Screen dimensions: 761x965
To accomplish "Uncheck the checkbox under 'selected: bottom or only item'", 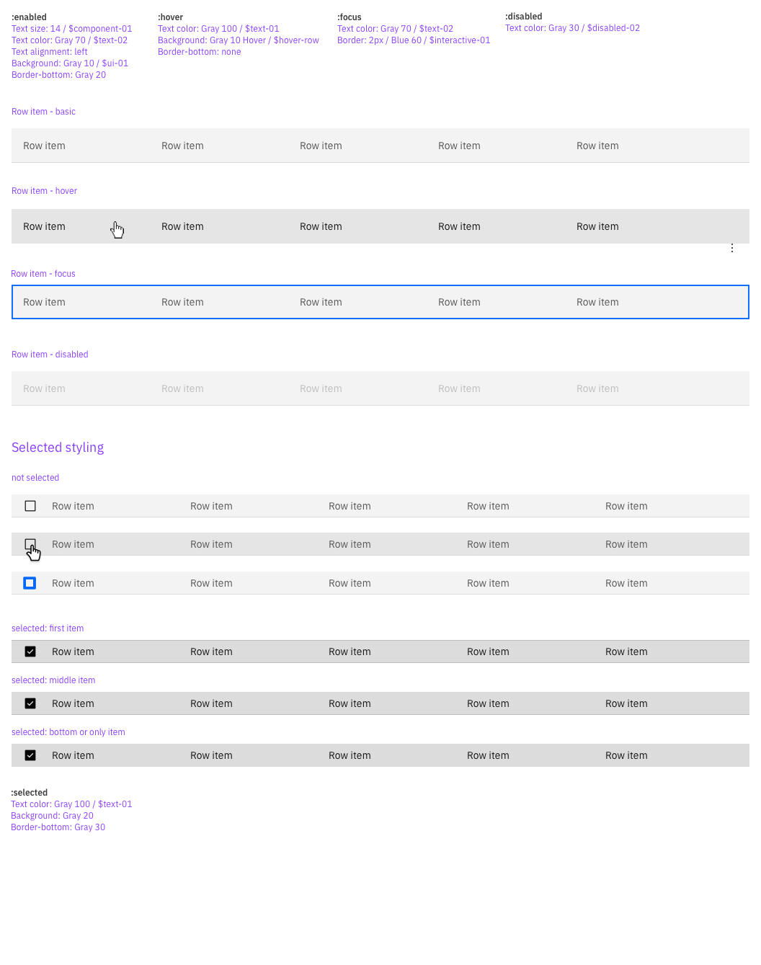I will click(x=30, y=755).
